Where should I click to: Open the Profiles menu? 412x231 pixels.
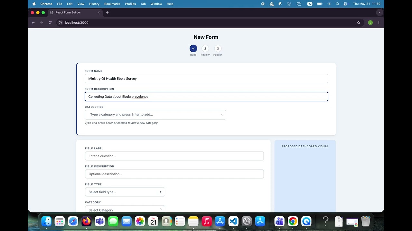coord(130,4)
